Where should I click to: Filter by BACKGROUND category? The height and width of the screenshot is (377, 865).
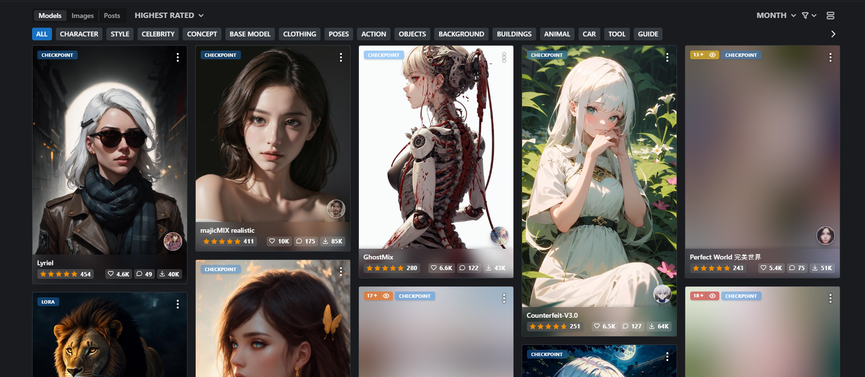click(x=461, y=34)
